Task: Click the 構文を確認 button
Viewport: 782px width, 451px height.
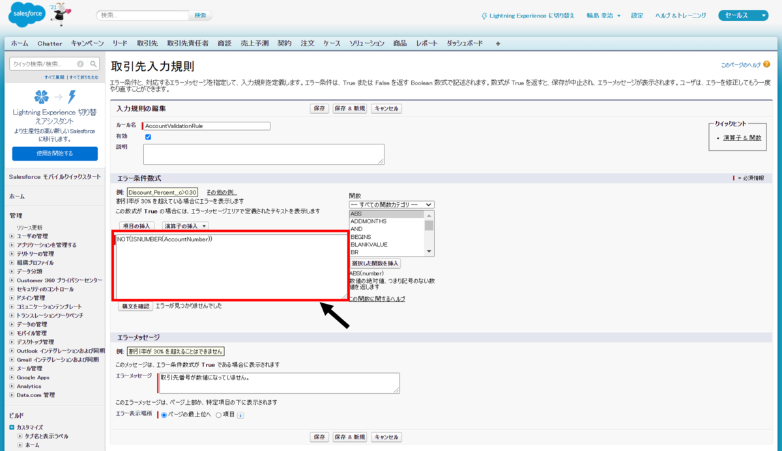Action: pos(136,306)
